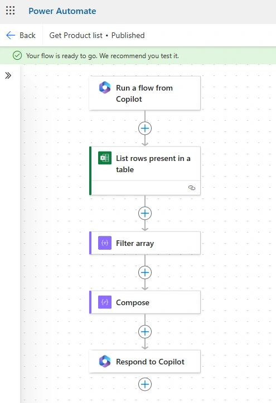This screenshot has width=276, height=403.
Task: Select the Run a flow from Copilot trigger
Action: [x=145, y=93]
